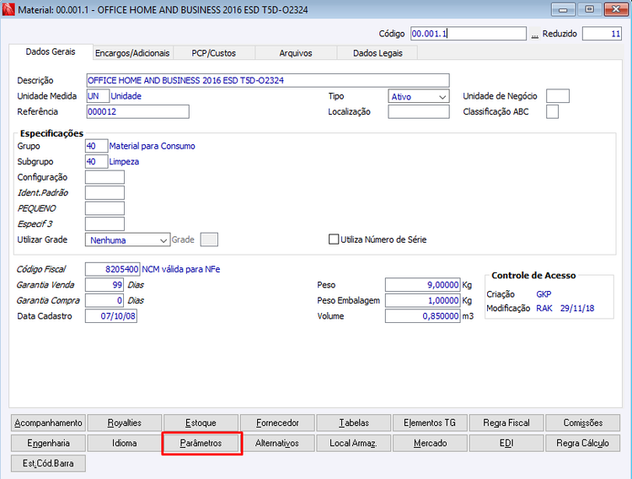Open the Tipo dropdown showing Ativo
The height and width of the screenshot is (479, 632).
(x=418, y=96)
